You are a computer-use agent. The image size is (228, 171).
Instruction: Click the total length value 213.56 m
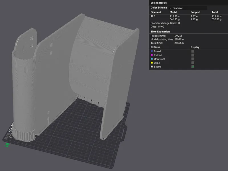(217, 16)
